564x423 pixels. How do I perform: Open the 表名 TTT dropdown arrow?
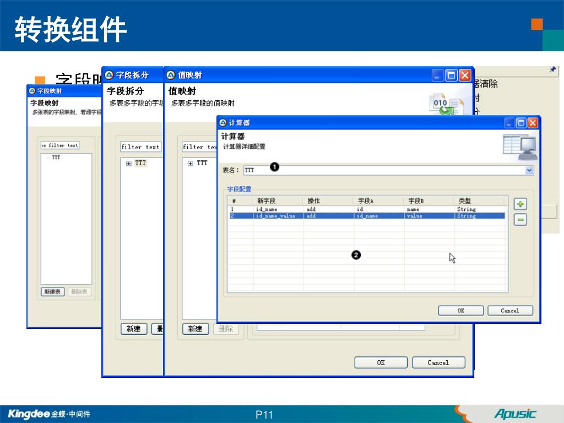(529, 171)
